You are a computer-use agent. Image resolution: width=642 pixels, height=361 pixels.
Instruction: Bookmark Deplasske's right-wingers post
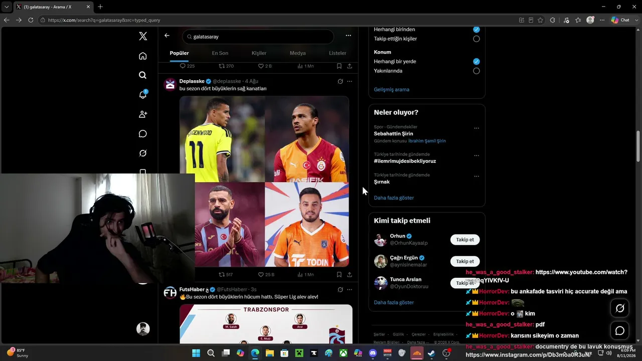coord(339,275)
